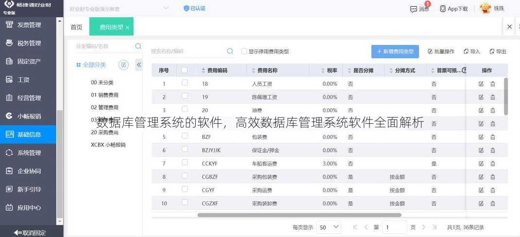The height and width of the screenshot is (237, 520).
Task: Select XCBX 小畅报销 category
Action: tap(108, 145)
